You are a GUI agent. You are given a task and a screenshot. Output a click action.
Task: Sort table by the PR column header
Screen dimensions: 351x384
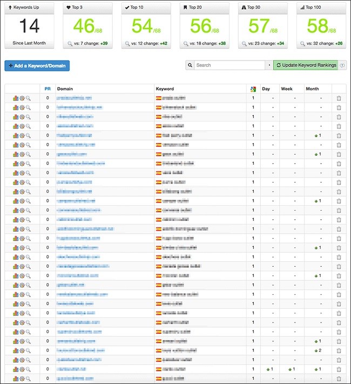tap(48, 89)
